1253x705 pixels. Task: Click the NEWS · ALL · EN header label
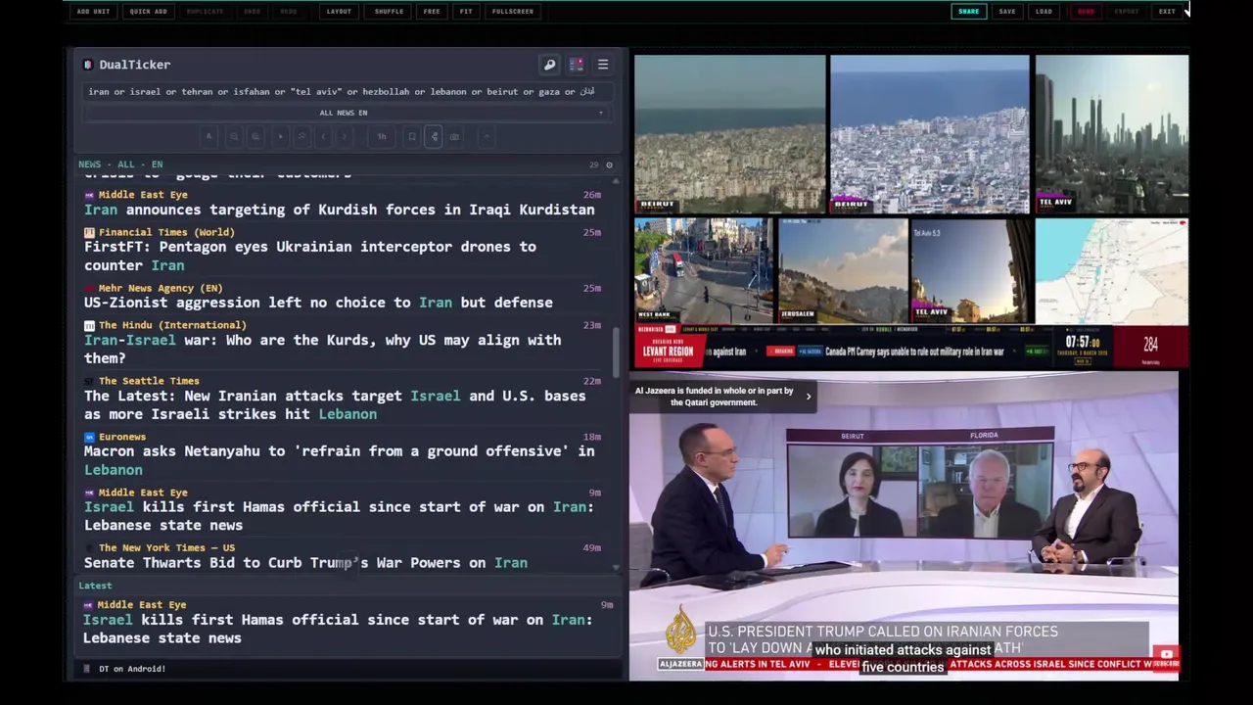[x=121, y=164]
